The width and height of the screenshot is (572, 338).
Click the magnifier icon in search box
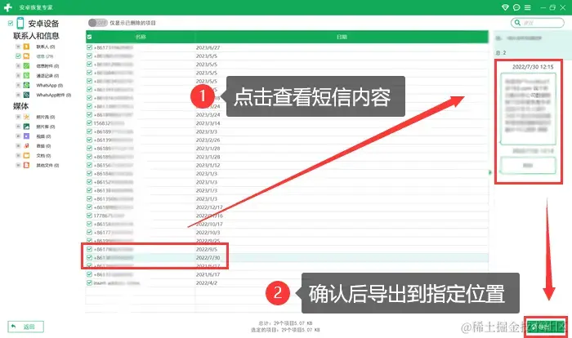(517, 23)
